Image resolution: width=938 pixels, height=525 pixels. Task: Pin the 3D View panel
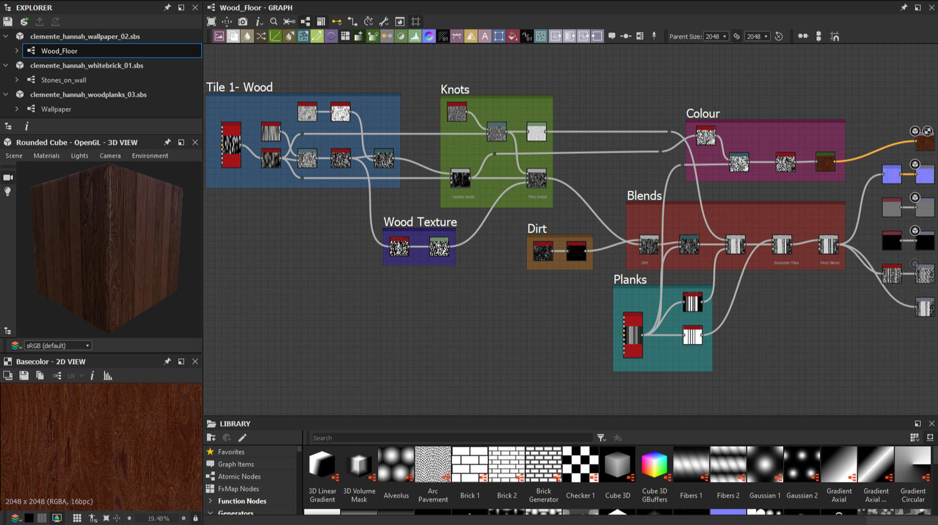[167, 143]
